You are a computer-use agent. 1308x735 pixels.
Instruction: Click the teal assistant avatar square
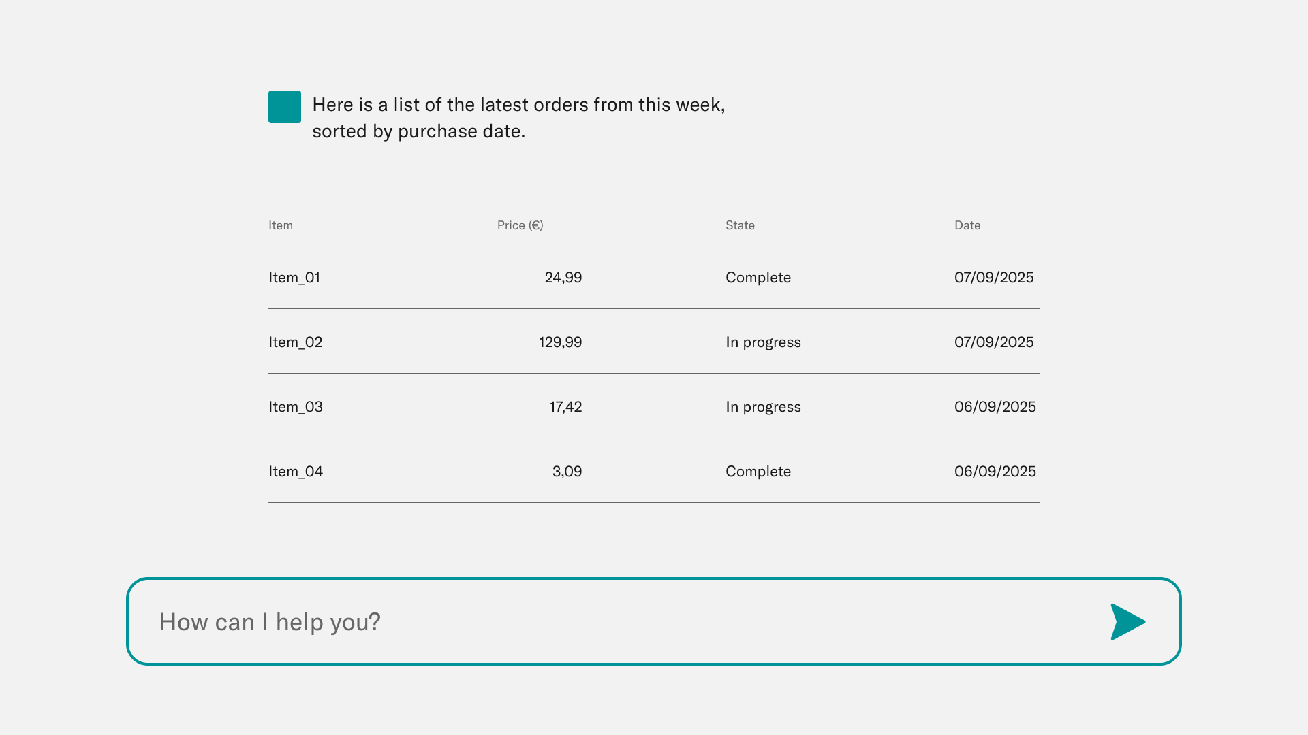[x=285, y=107]
